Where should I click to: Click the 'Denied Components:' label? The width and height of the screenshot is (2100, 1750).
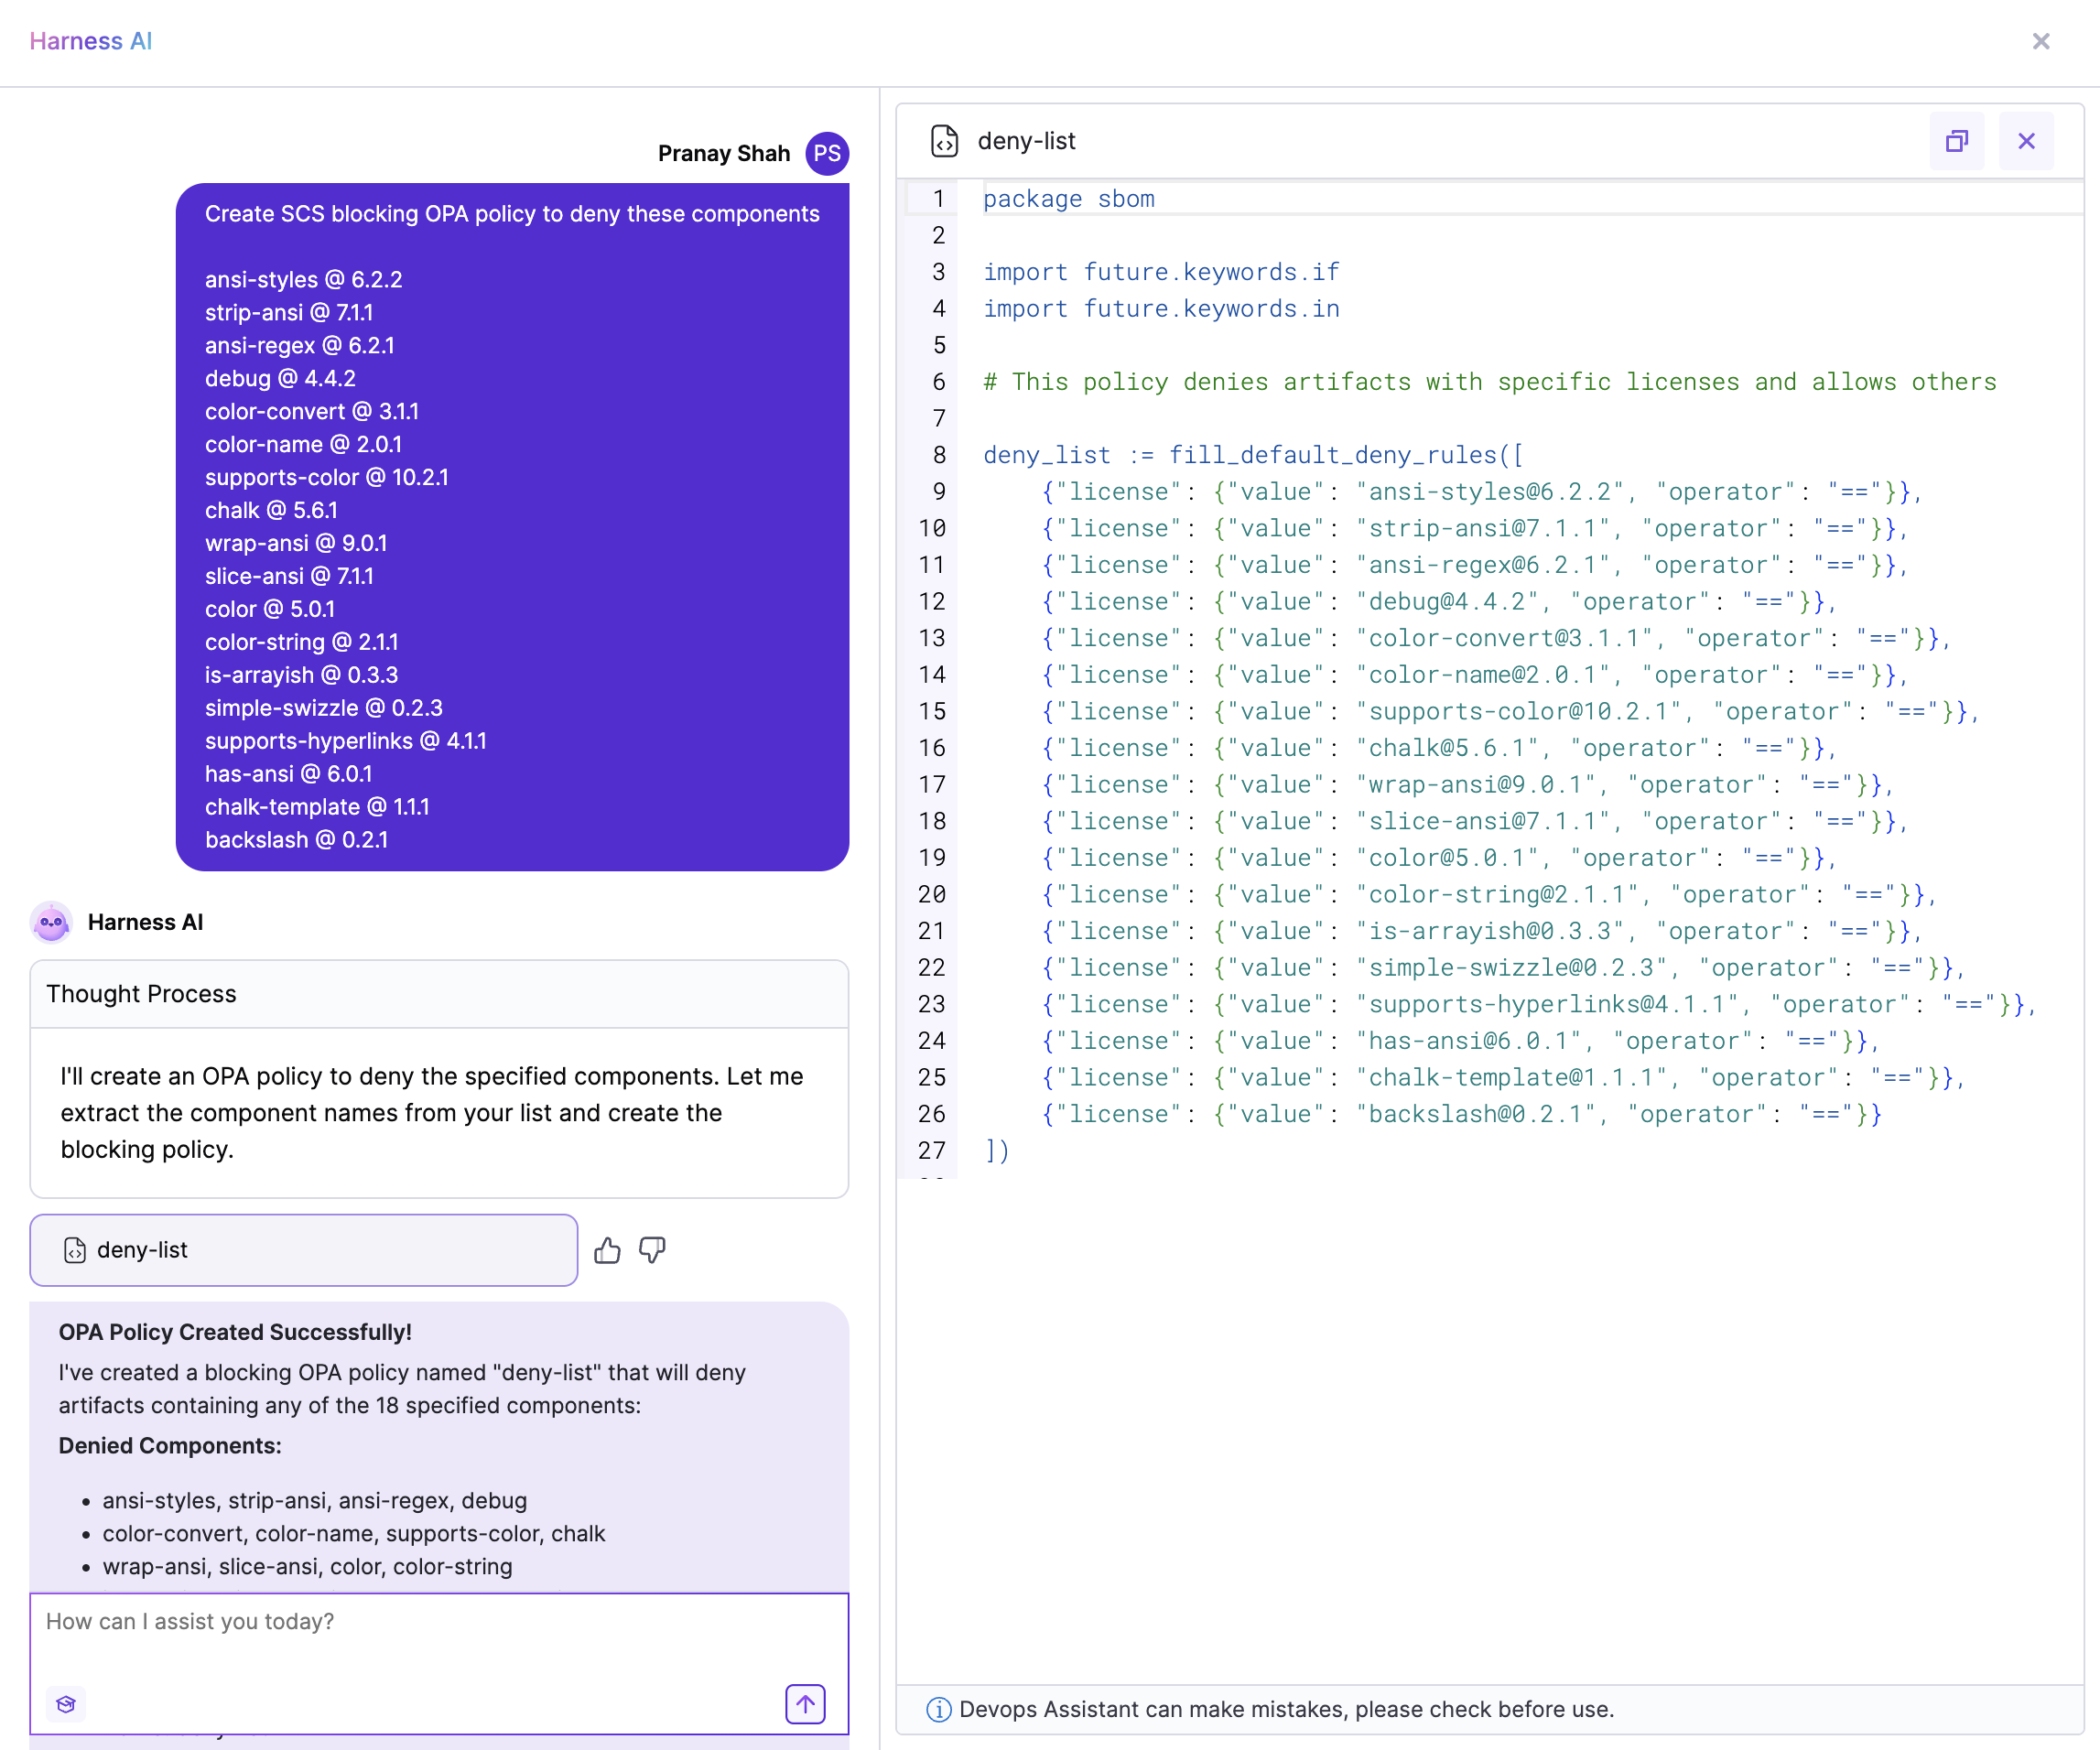(x=170, y=1446)
